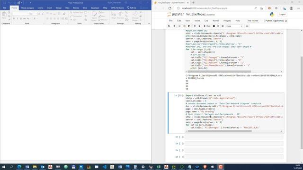The image size is (303, 170).
Task: Toggle Italic formatting in Visio Font group
Action: pyautogui.click(x=17, y=19)
